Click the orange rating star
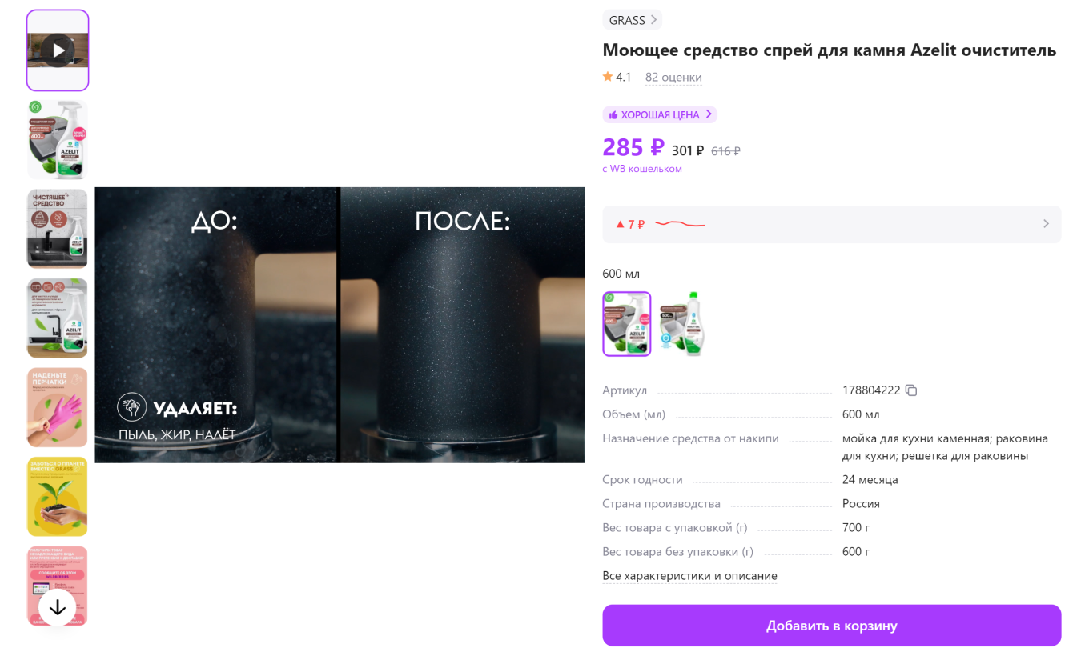 [608, 77]
